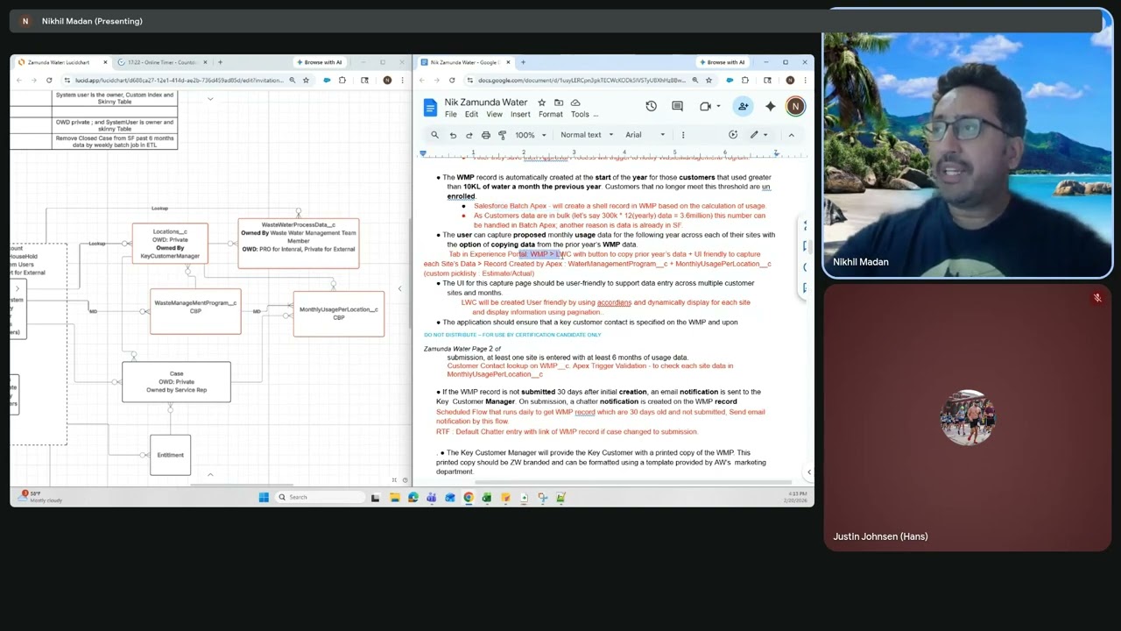1121x631 pixels.
Task: Open a new tab in the Docs browser window
Action: 523,62
